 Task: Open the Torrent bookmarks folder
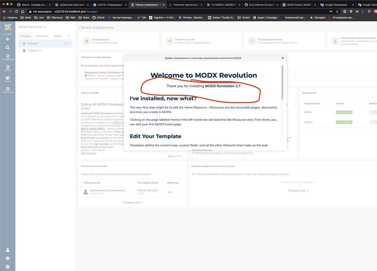pos(244,18)
